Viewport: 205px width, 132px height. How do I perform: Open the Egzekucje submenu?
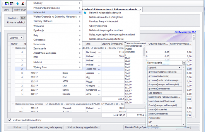pos(54,31)
